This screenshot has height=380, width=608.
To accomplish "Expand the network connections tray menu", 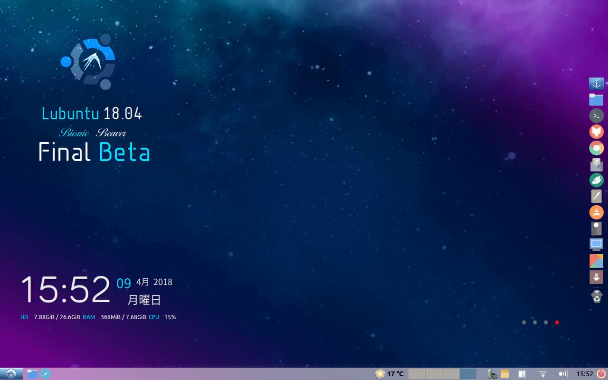I will pos(543,374).
